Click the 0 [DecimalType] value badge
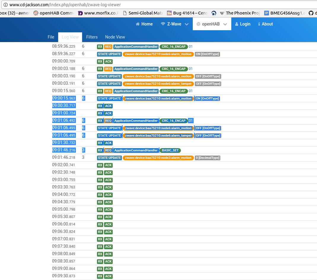317x280 pixels. tap(207, 158)
